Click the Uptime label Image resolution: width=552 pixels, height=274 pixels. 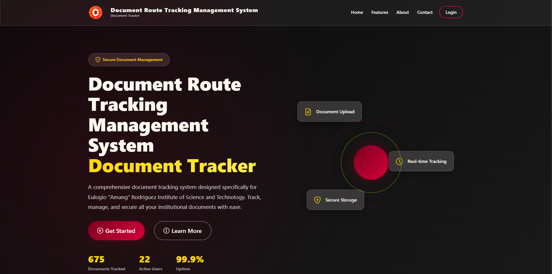click(183, 269)
